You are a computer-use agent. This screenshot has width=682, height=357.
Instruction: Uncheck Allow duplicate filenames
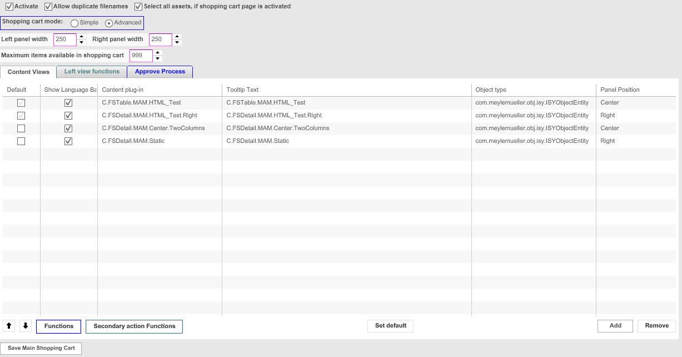coord(47,6)
